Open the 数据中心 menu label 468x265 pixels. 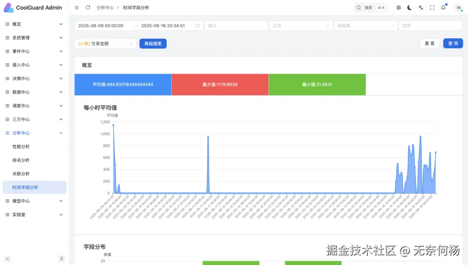pyautogui.click(x=21, y=92)
